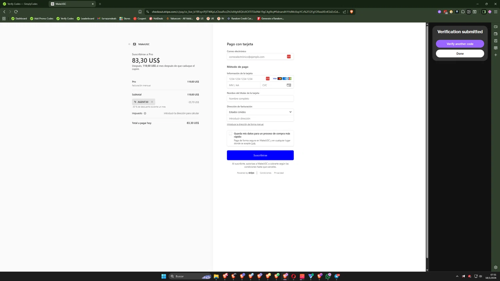Screen dimensions: 500x281
Task: Click Powered by Stripe link
Action: (x=246, y=173)
